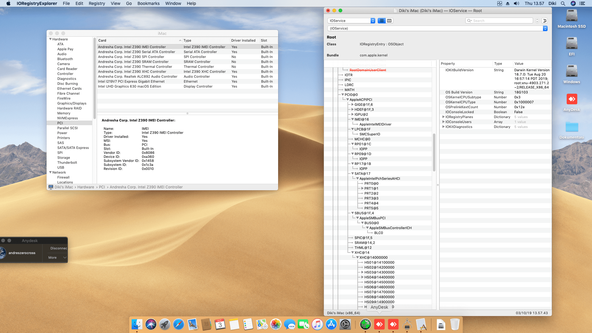Switch to list outline view mode

(x=382, y=21)
